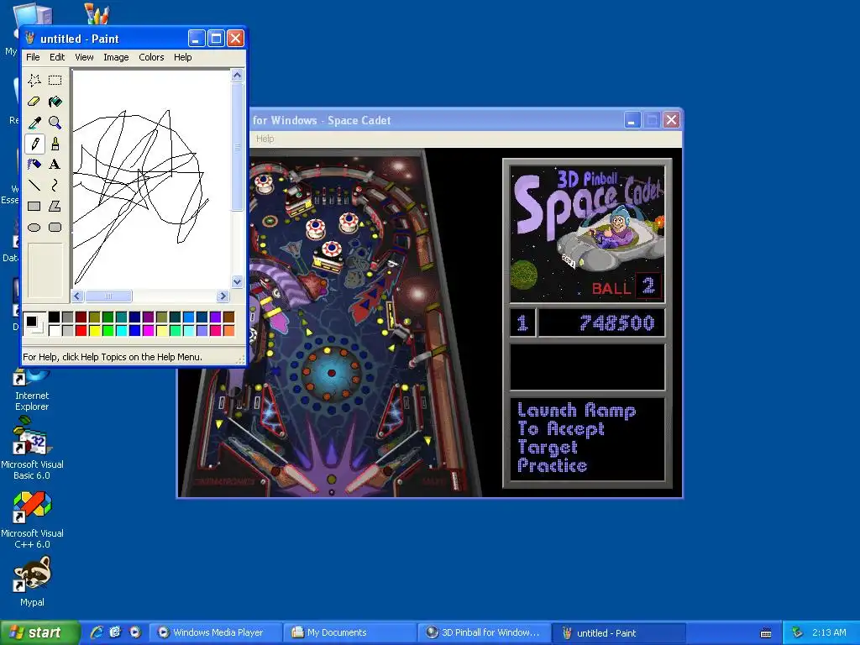Open the Help menu in Paint

coord(182,57)
